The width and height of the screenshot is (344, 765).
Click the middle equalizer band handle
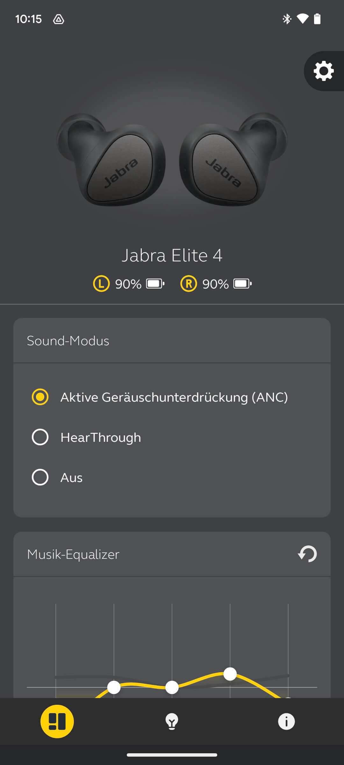click(172, 687)
